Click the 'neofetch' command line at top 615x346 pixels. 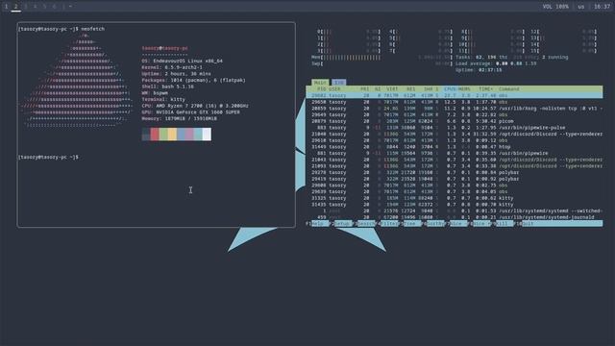pos(61,29)
